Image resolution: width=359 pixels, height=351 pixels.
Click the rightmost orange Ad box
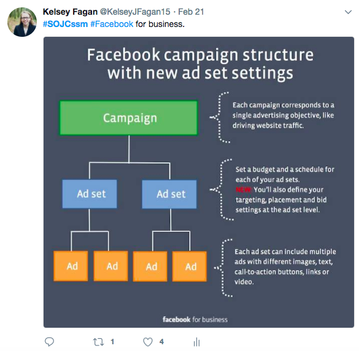(190, 266)
